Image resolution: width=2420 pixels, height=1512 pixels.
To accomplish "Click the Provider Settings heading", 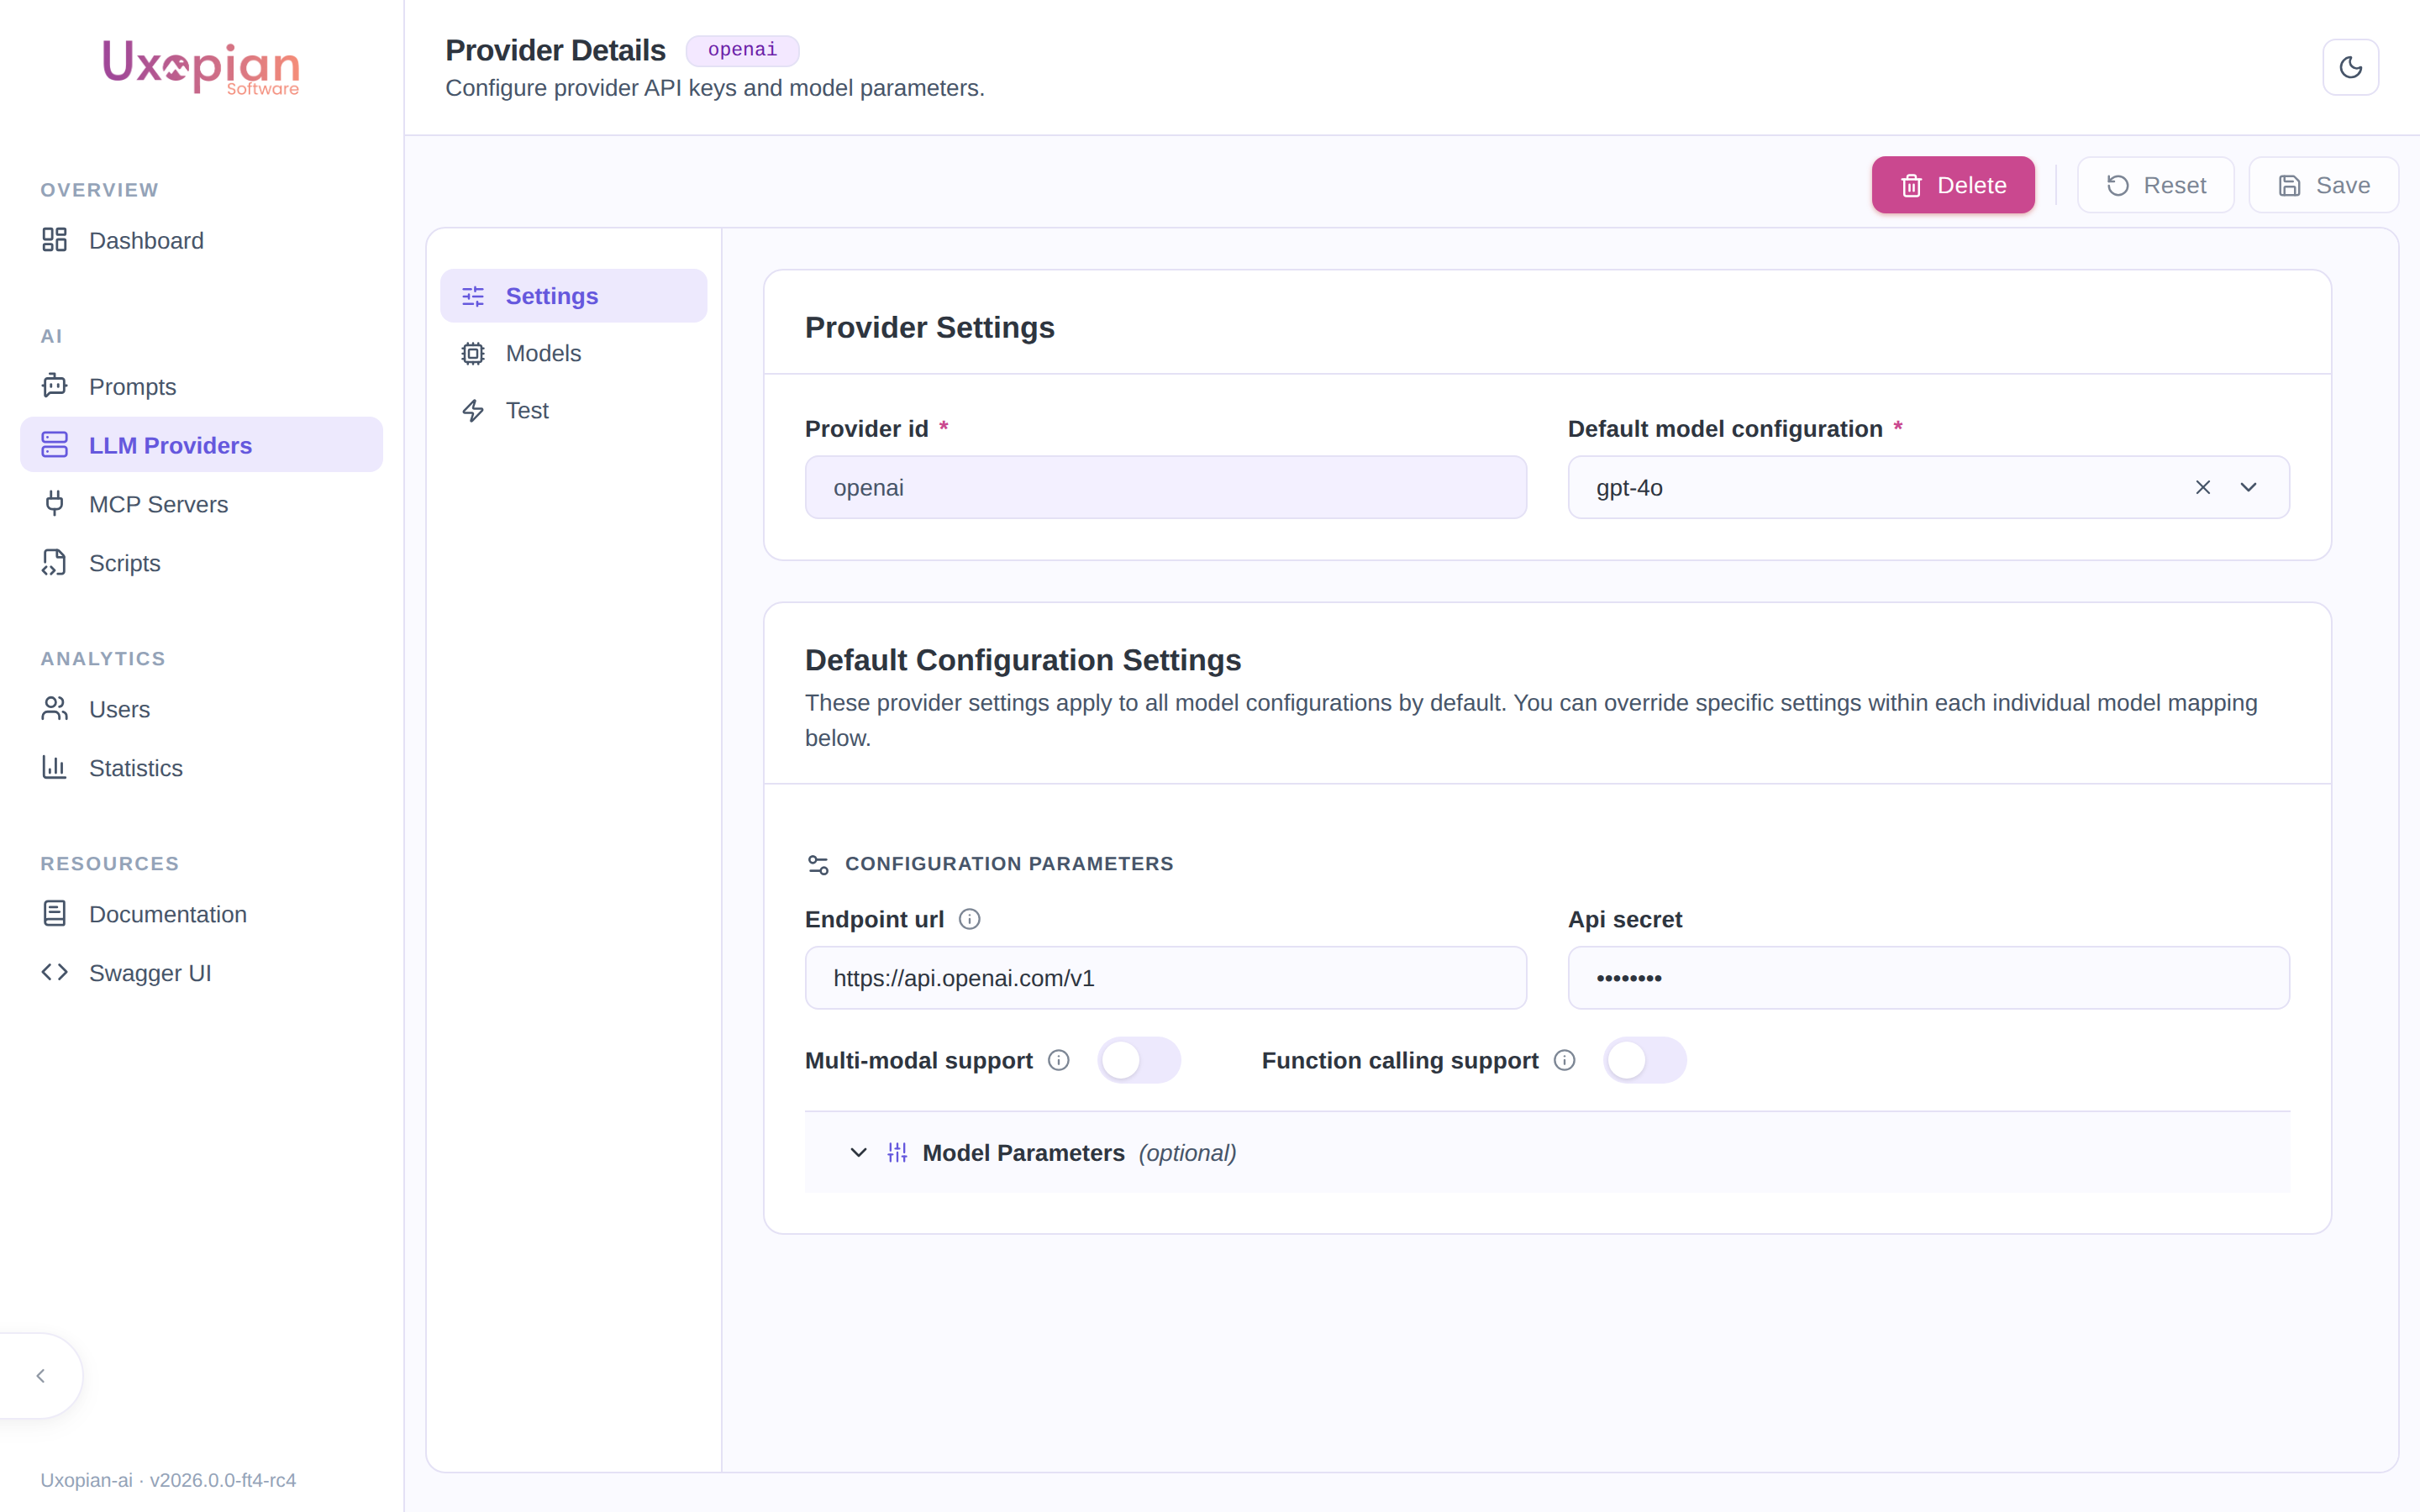I will pos(929,327).
